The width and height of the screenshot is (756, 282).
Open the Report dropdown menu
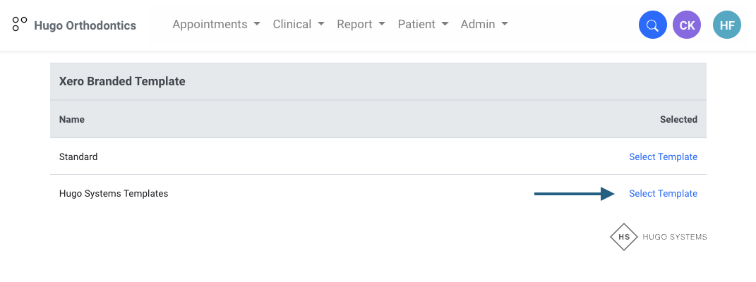361,24
